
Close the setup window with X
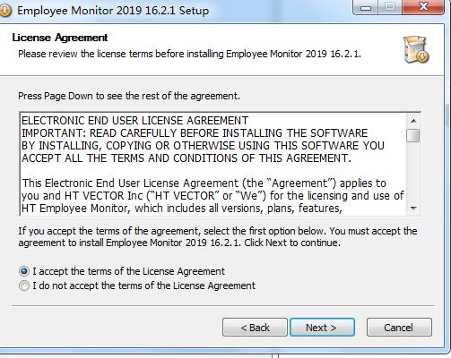(x=423, y=7)
